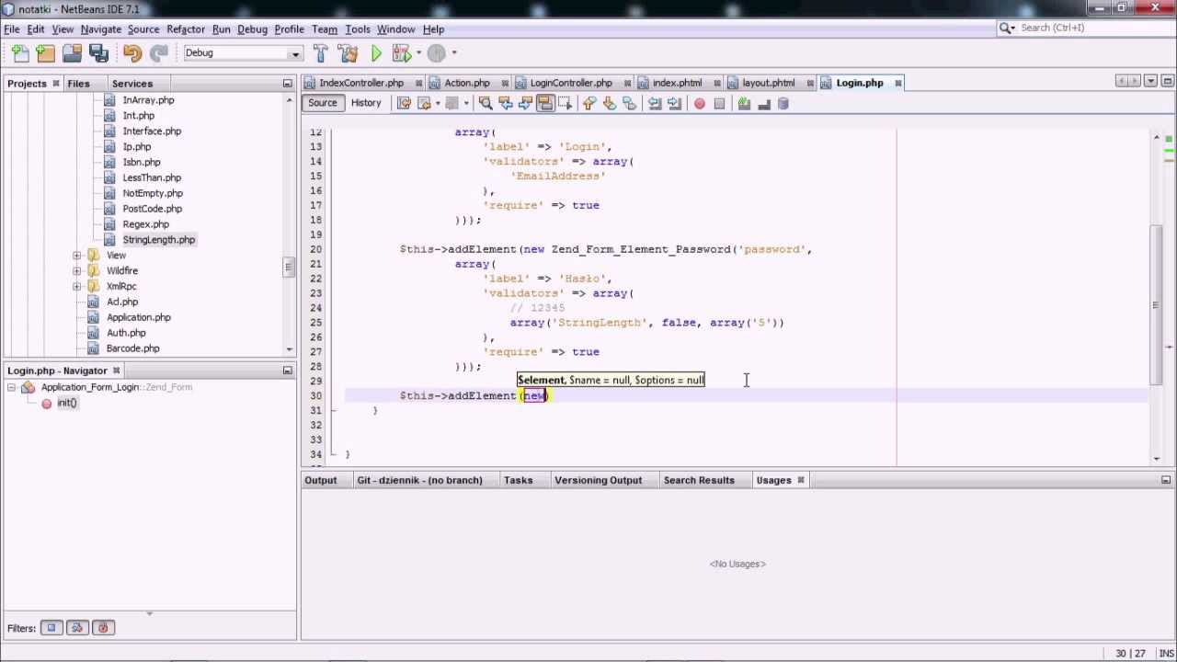Click the Find Selection magnifier icon
1177x662 pixels.
pyautogui.click(x=486, y=104)
